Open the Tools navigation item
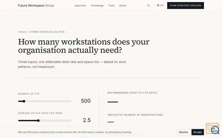The width and height of the screenshot is (222, 138). 111,6
